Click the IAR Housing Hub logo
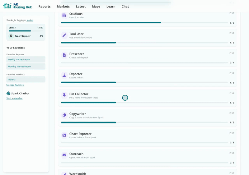Viewport: 249px width, 175px height. [18, 6]
